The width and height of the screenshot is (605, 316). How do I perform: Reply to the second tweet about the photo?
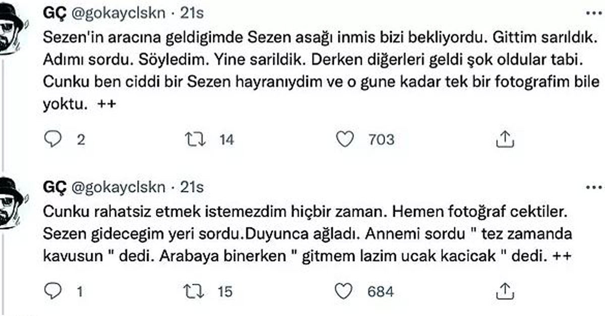click(x=52, y=291)
